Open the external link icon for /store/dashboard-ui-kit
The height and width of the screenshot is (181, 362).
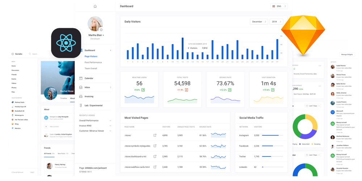point(155,156)
